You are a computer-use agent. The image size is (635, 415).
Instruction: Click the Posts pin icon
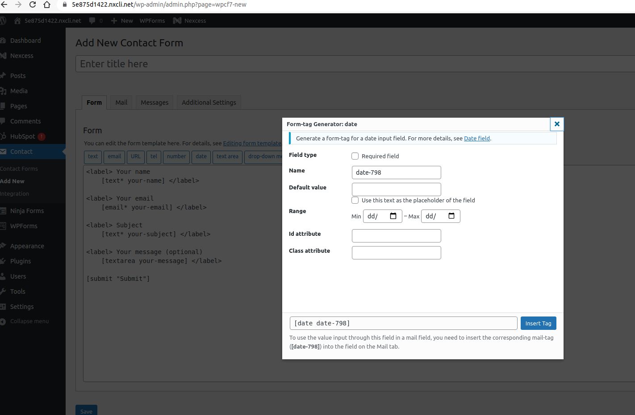point(4,76)
